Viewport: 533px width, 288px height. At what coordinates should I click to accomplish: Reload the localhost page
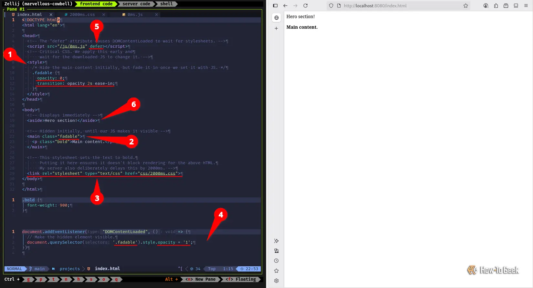point(306,6)
